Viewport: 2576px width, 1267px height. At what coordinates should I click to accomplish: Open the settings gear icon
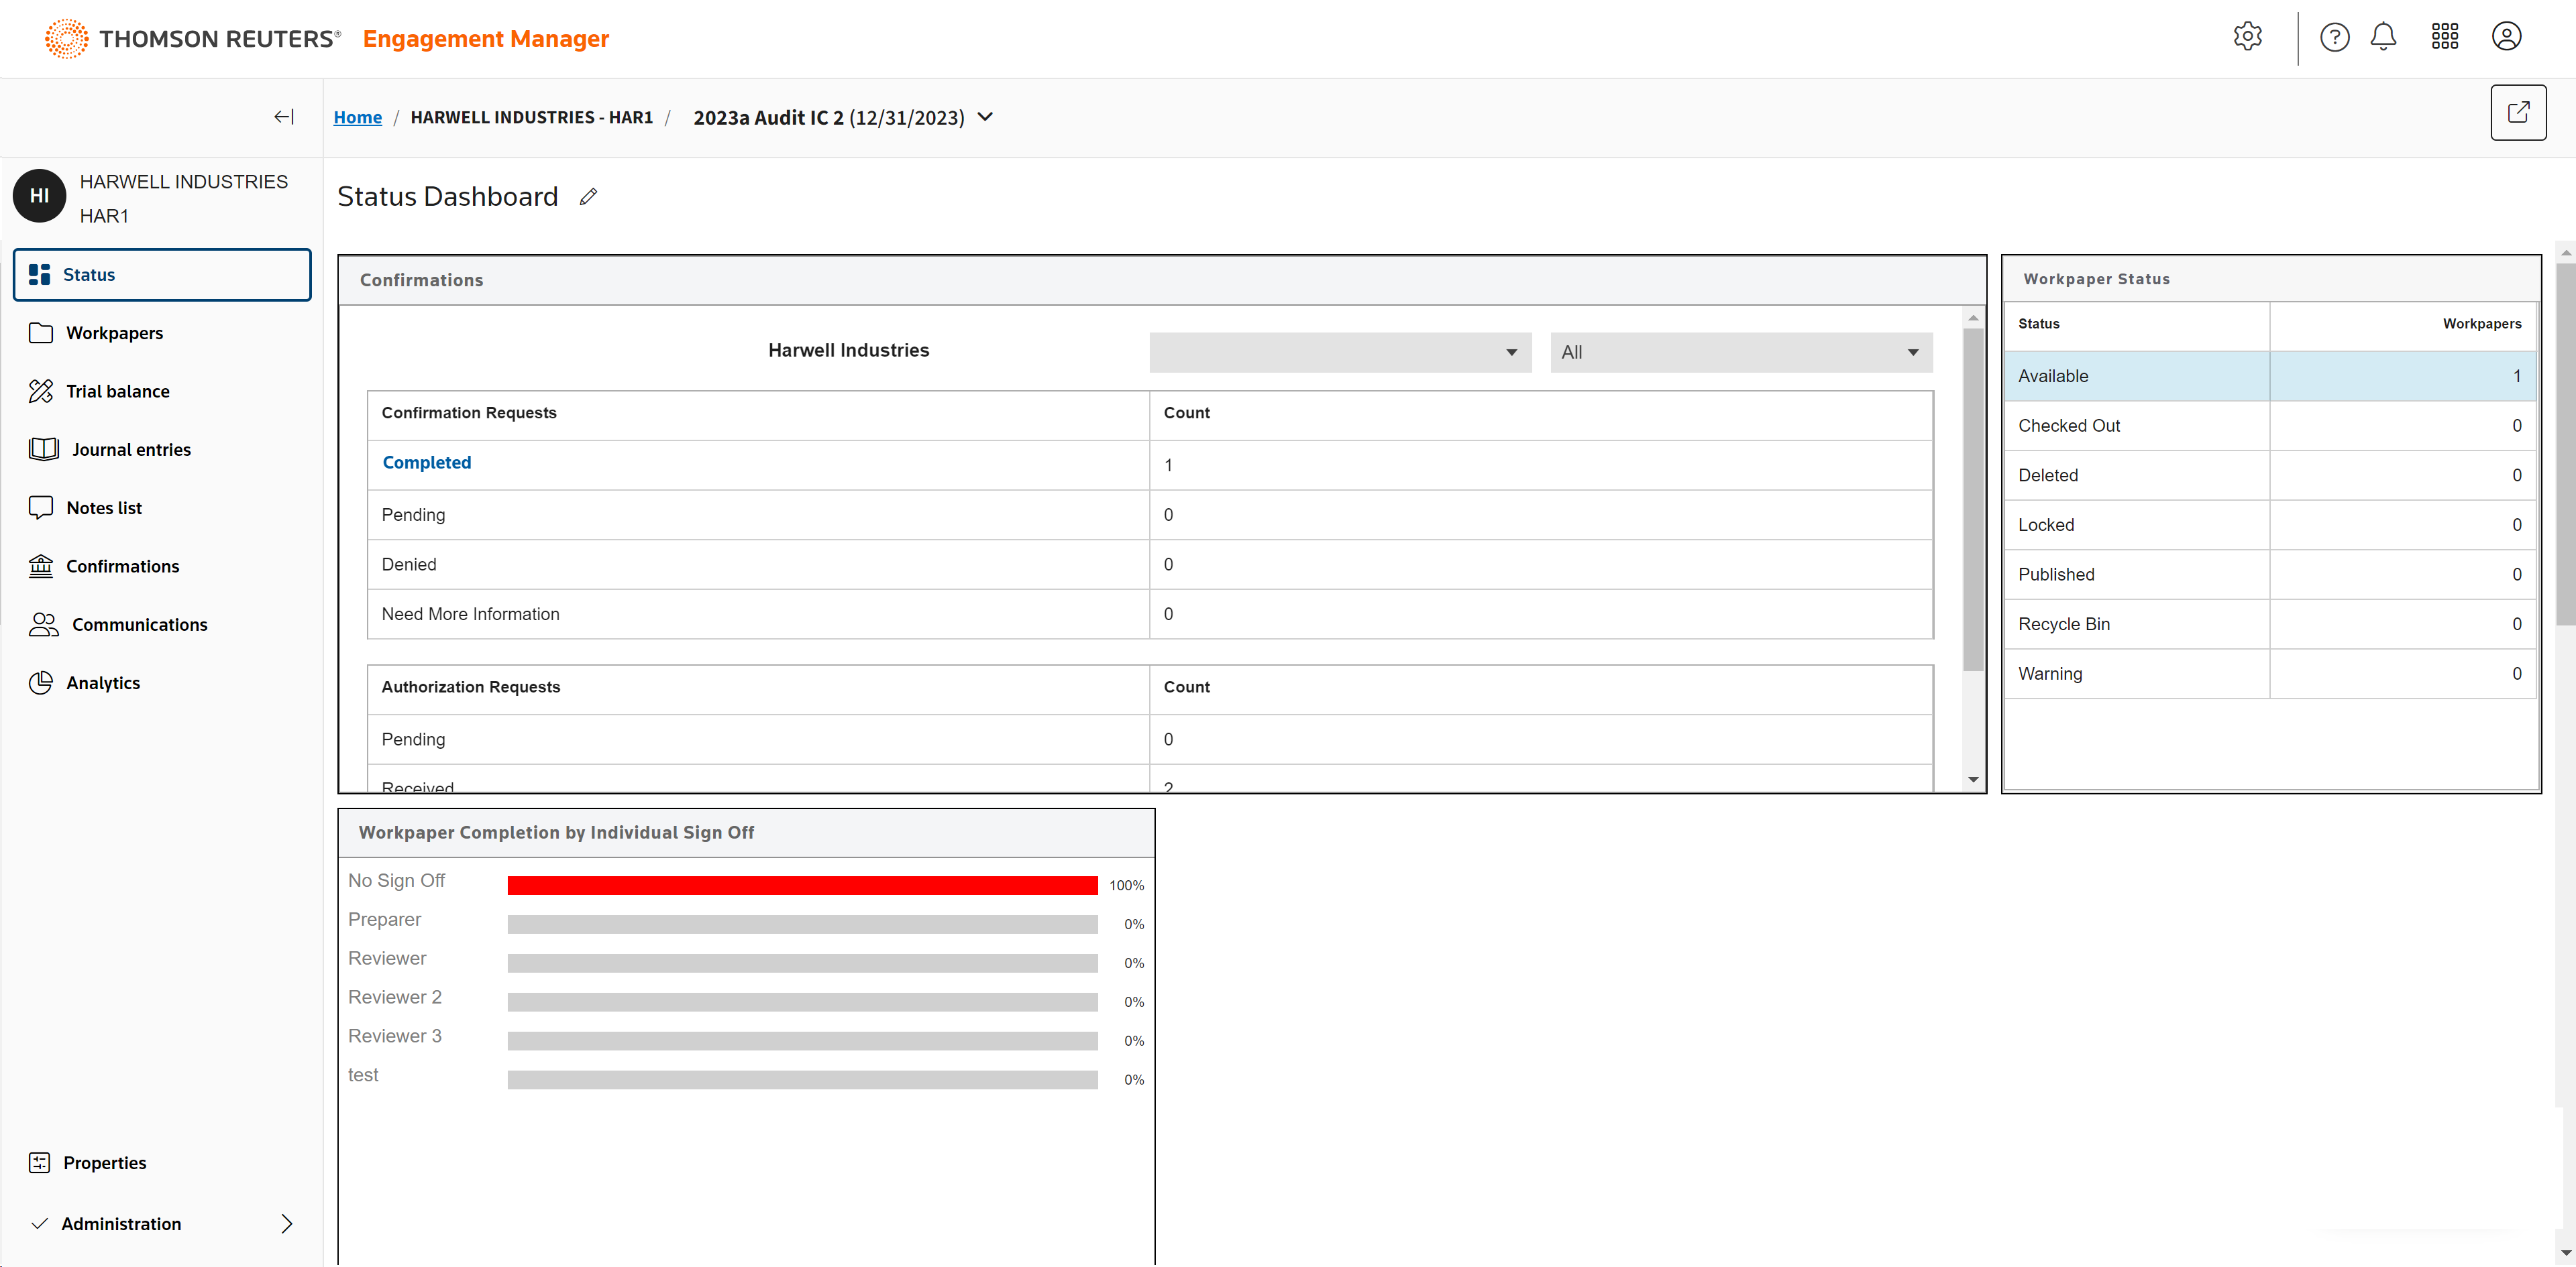point(2247,37)
